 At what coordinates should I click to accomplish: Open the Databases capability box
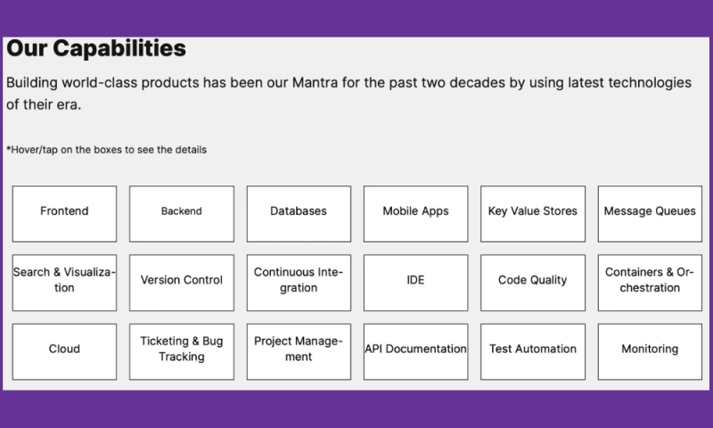tap(299, 212)
